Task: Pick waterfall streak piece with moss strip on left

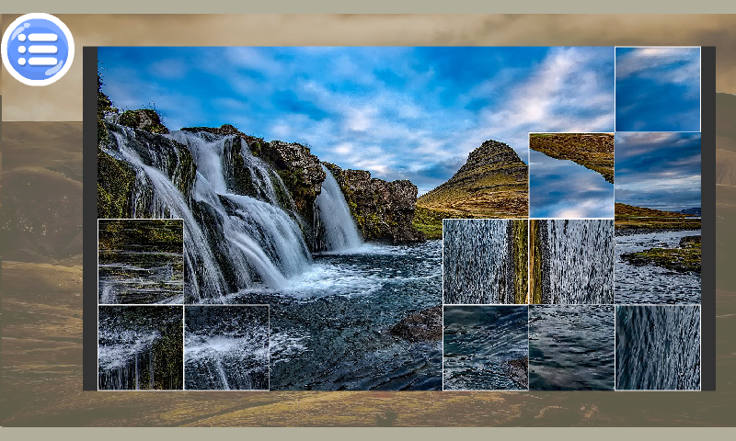Action: point(571,262)
